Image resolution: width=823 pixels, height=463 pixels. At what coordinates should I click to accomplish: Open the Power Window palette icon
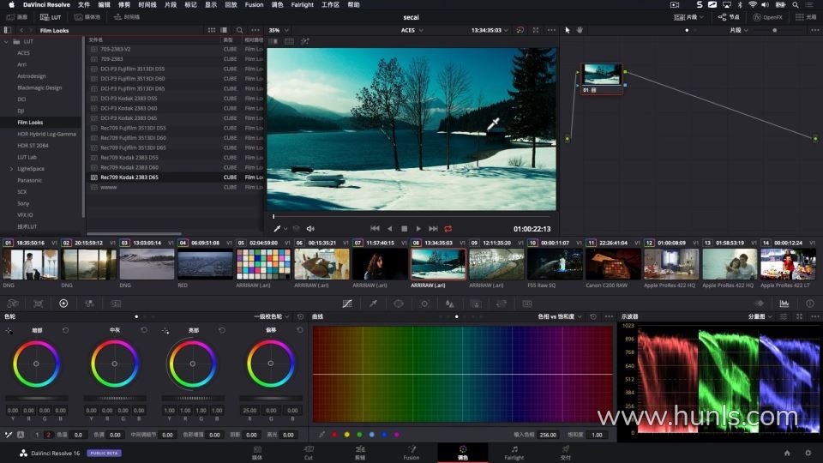tap(399, 304)
